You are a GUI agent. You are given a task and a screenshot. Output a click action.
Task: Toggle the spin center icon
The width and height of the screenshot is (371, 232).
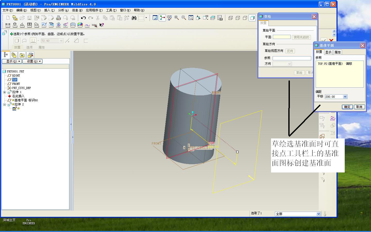coord(162,18)
